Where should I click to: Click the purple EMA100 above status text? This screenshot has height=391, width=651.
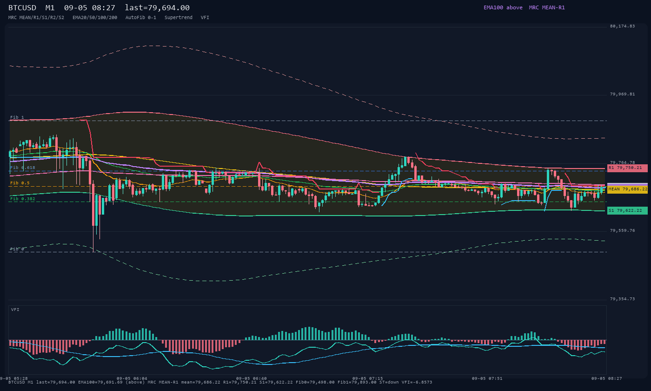tap(503, 7)
